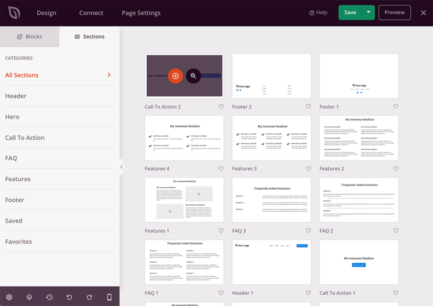The width and height of the screenshot is (433, 306).
Task: Switch to the Blocks tab
Action: point(30,36)
